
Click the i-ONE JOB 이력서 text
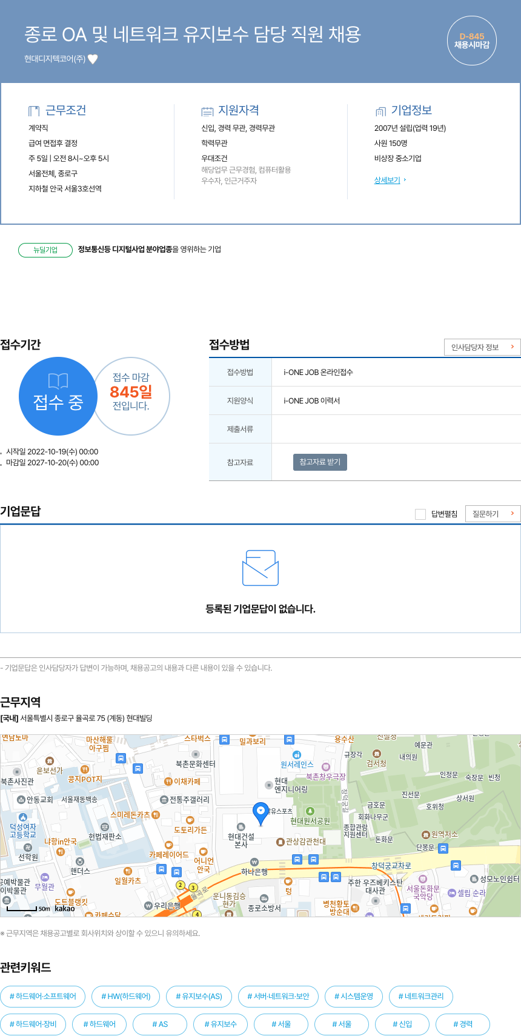point(311,400)
